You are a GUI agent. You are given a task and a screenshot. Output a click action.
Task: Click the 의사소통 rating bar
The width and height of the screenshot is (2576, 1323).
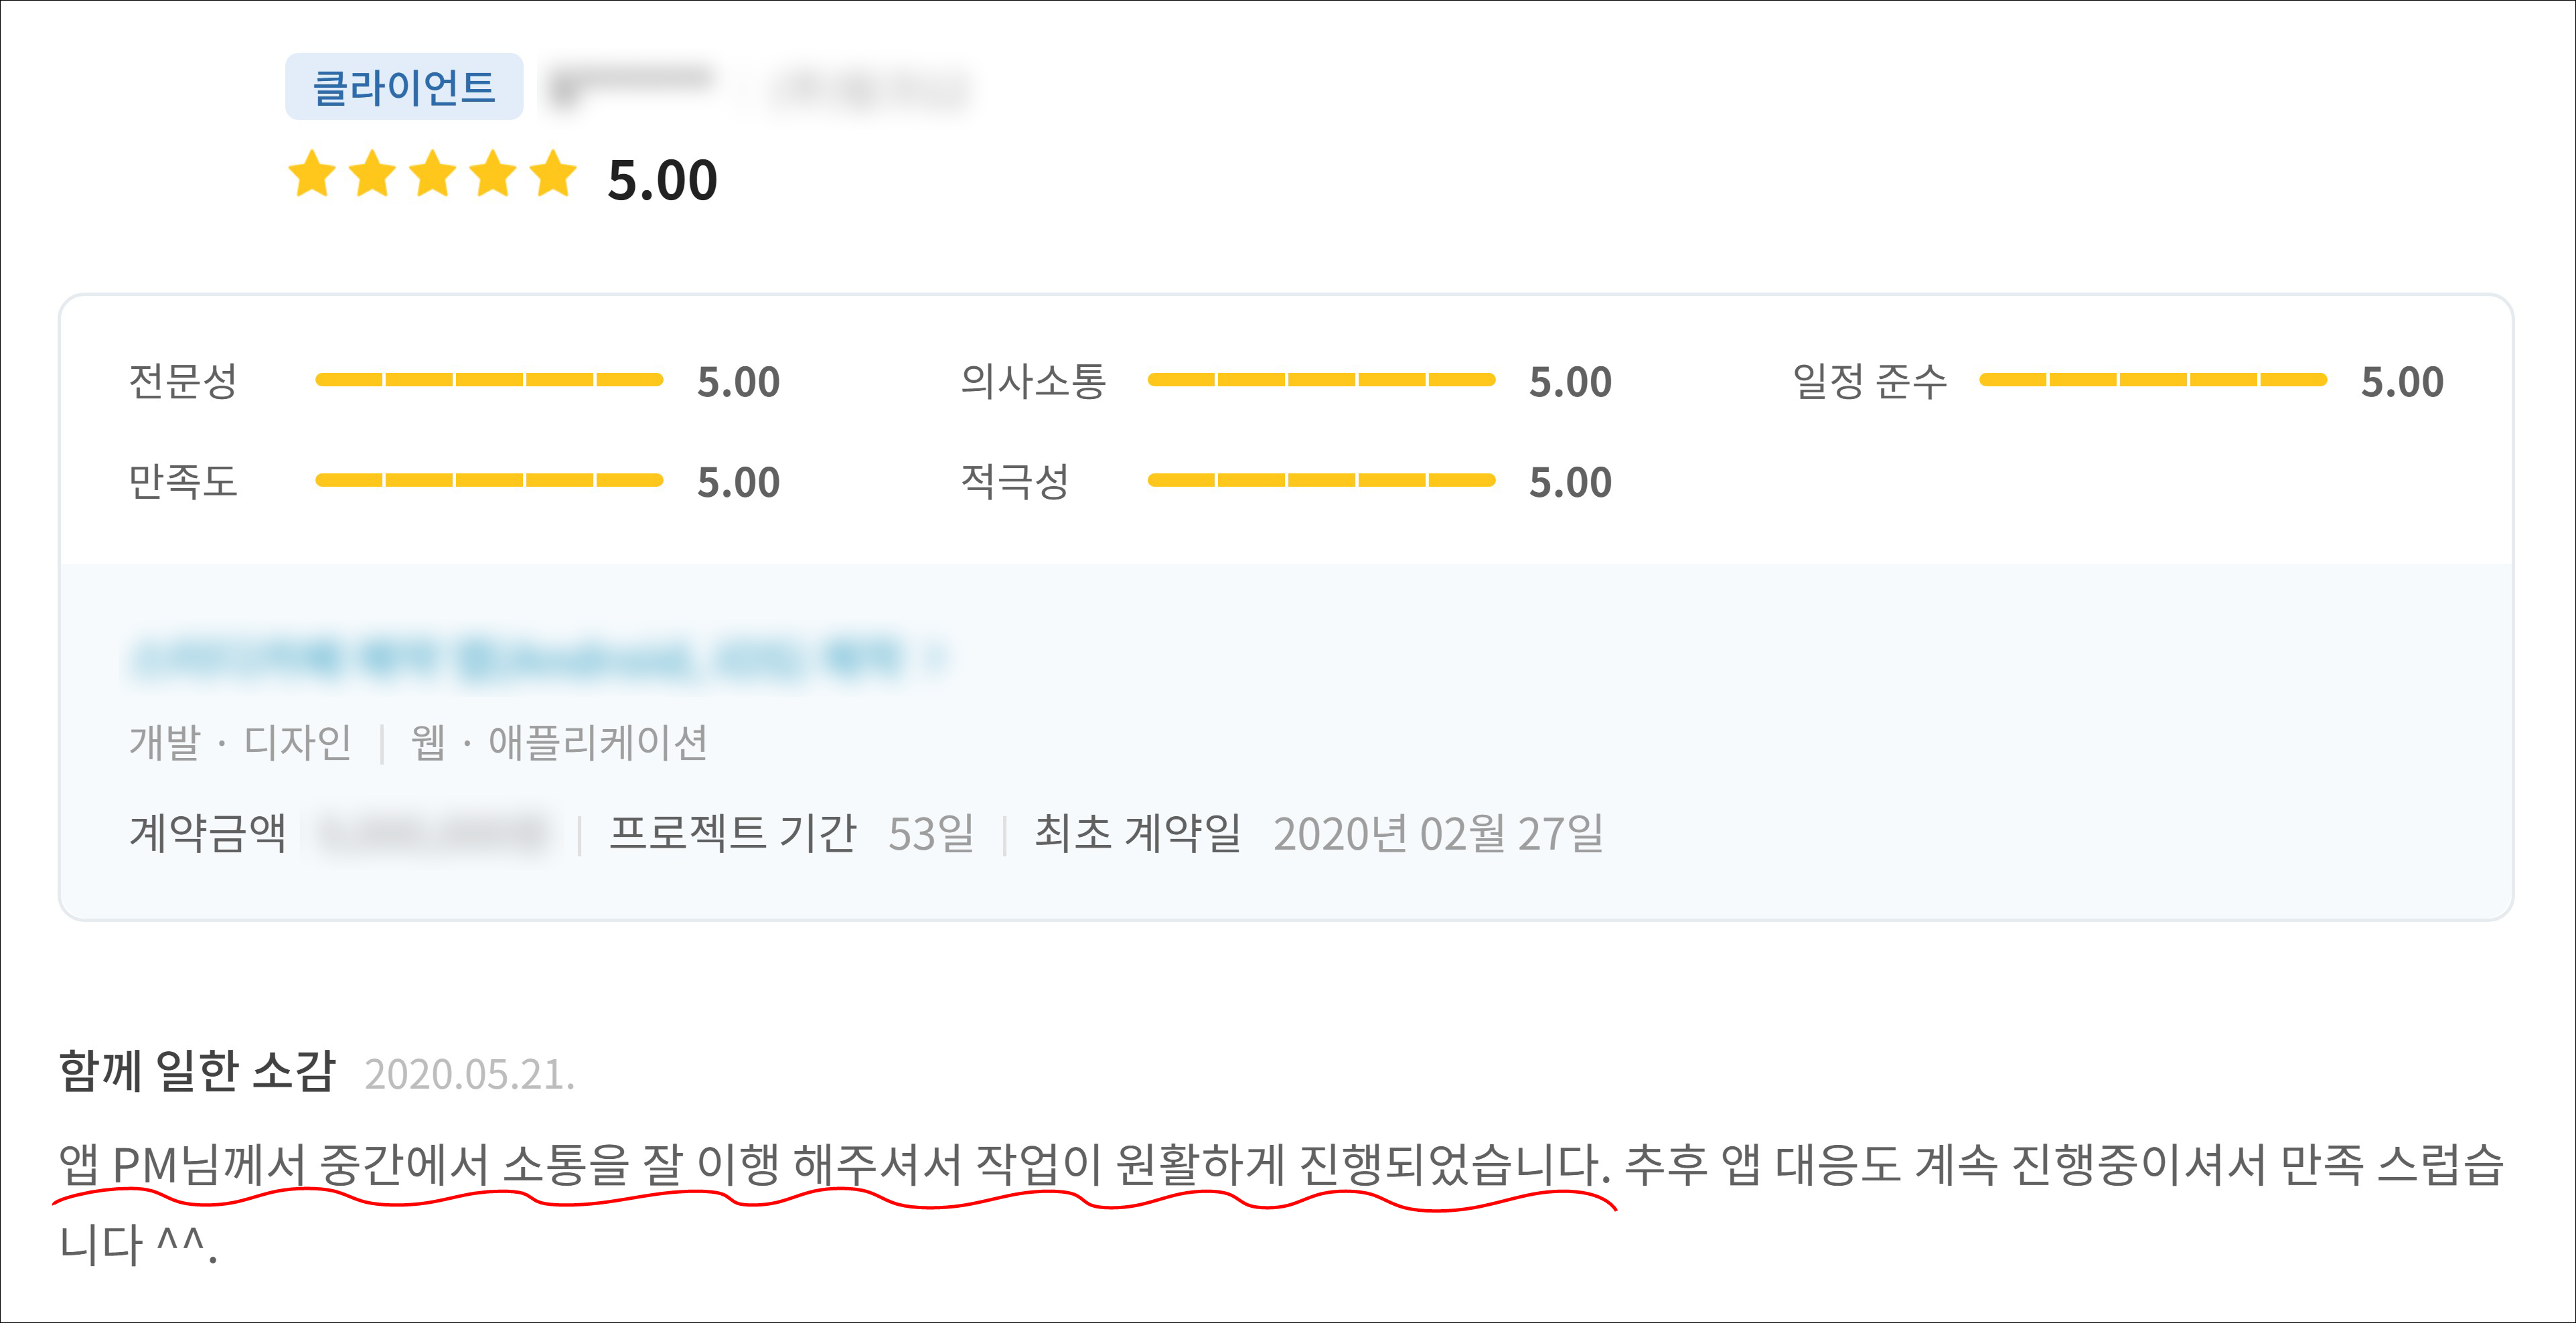tap(1321, 380)
